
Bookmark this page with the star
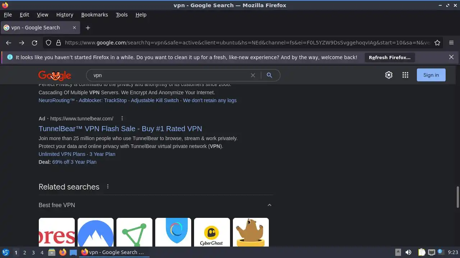coord(437,43)
